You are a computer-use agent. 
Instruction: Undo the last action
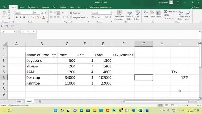pyautogui.click(x=7, y=26)
